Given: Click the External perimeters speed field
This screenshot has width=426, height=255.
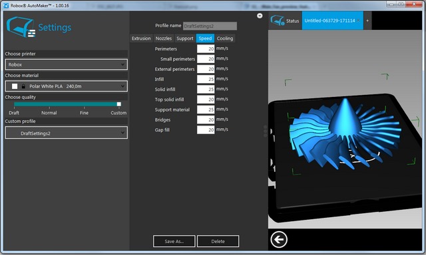Looking at the screenshot, I should (x=206, y=69).
